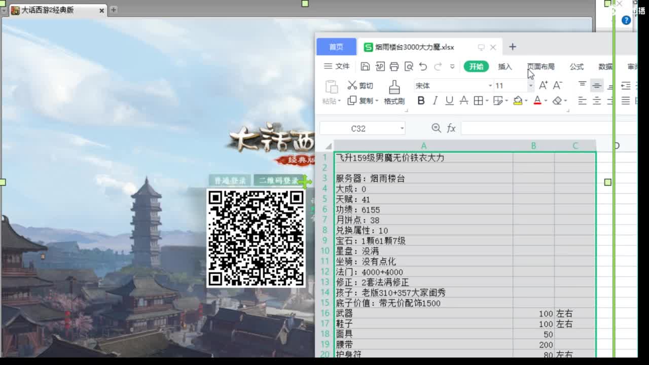Click the Print icon in the WPS toolbar
Image resolution: width=649 pixels, height=365 pixels.
394,66
